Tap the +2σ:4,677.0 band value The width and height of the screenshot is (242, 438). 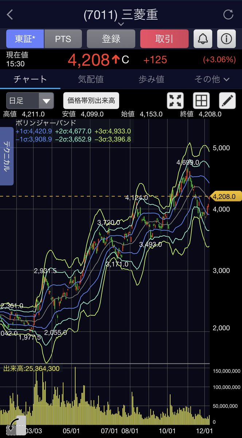73,131
